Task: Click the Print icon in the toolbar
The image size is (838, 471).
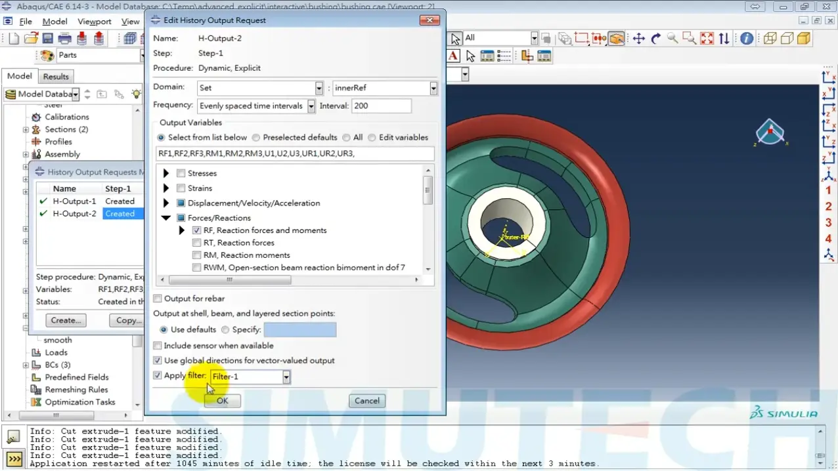Action: (64, 39)
